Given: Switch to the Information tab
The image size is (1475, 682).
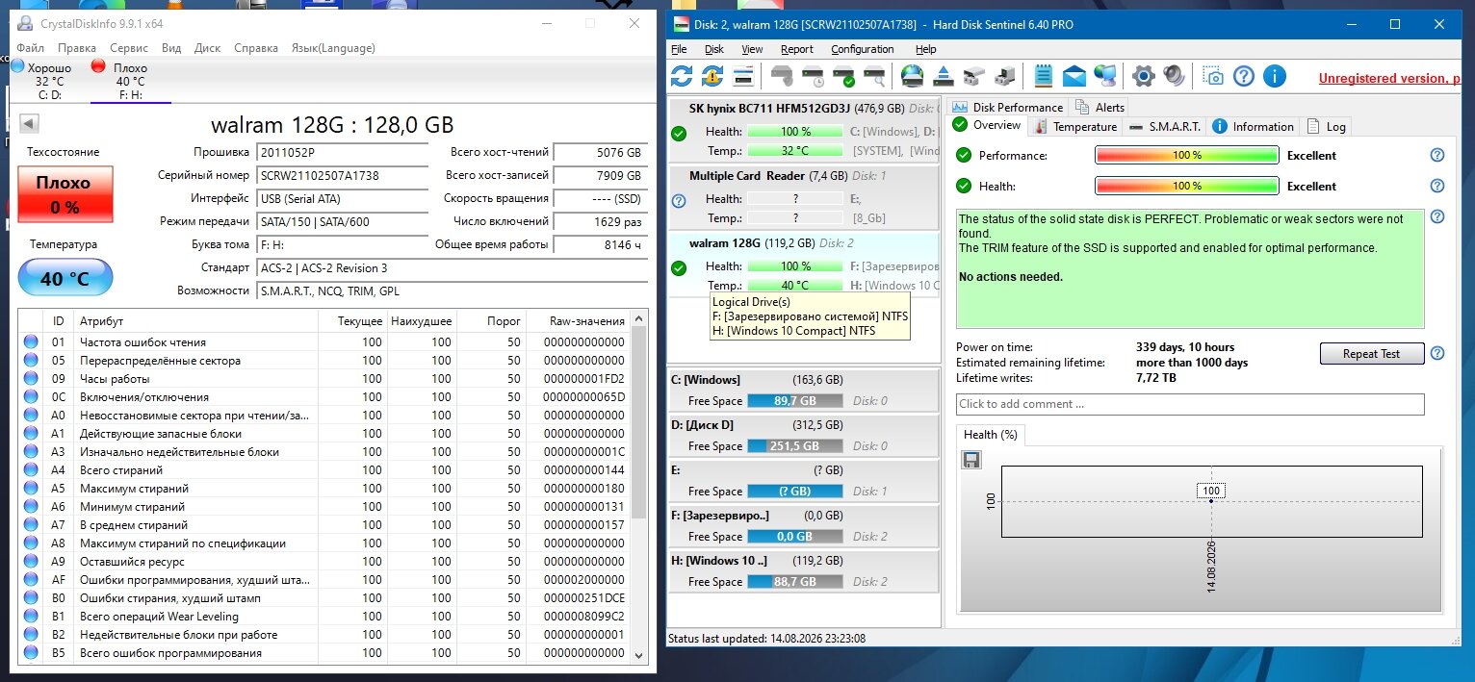Looking at the screenshot, I should (1253, 126).
